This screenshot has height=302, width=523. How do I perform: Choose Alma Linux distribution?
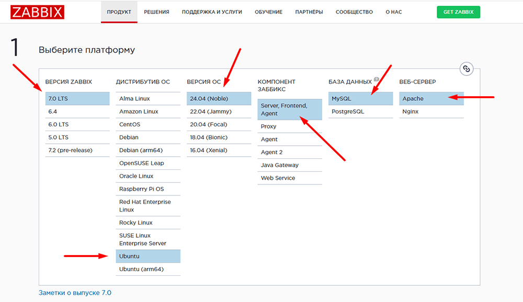(x=148, y=99)
